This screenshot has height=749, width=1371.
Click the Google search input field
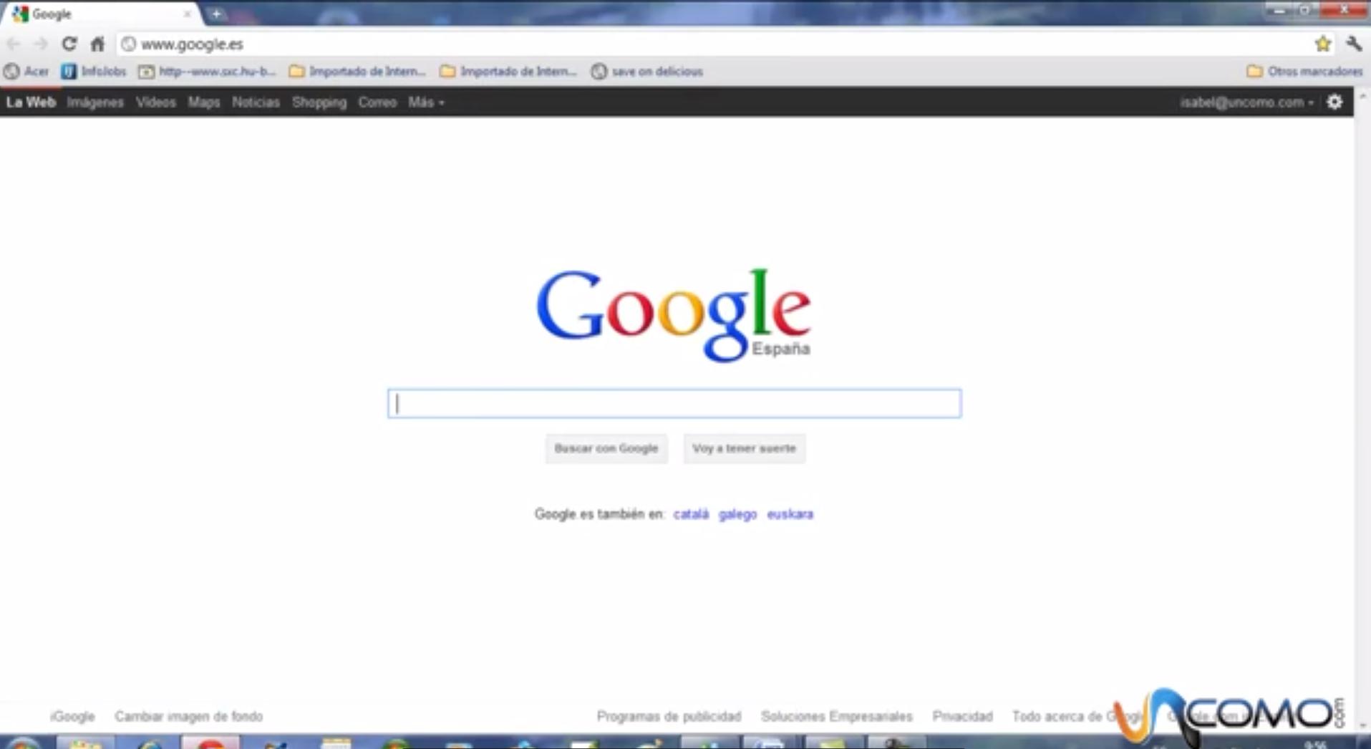point(674,403)
